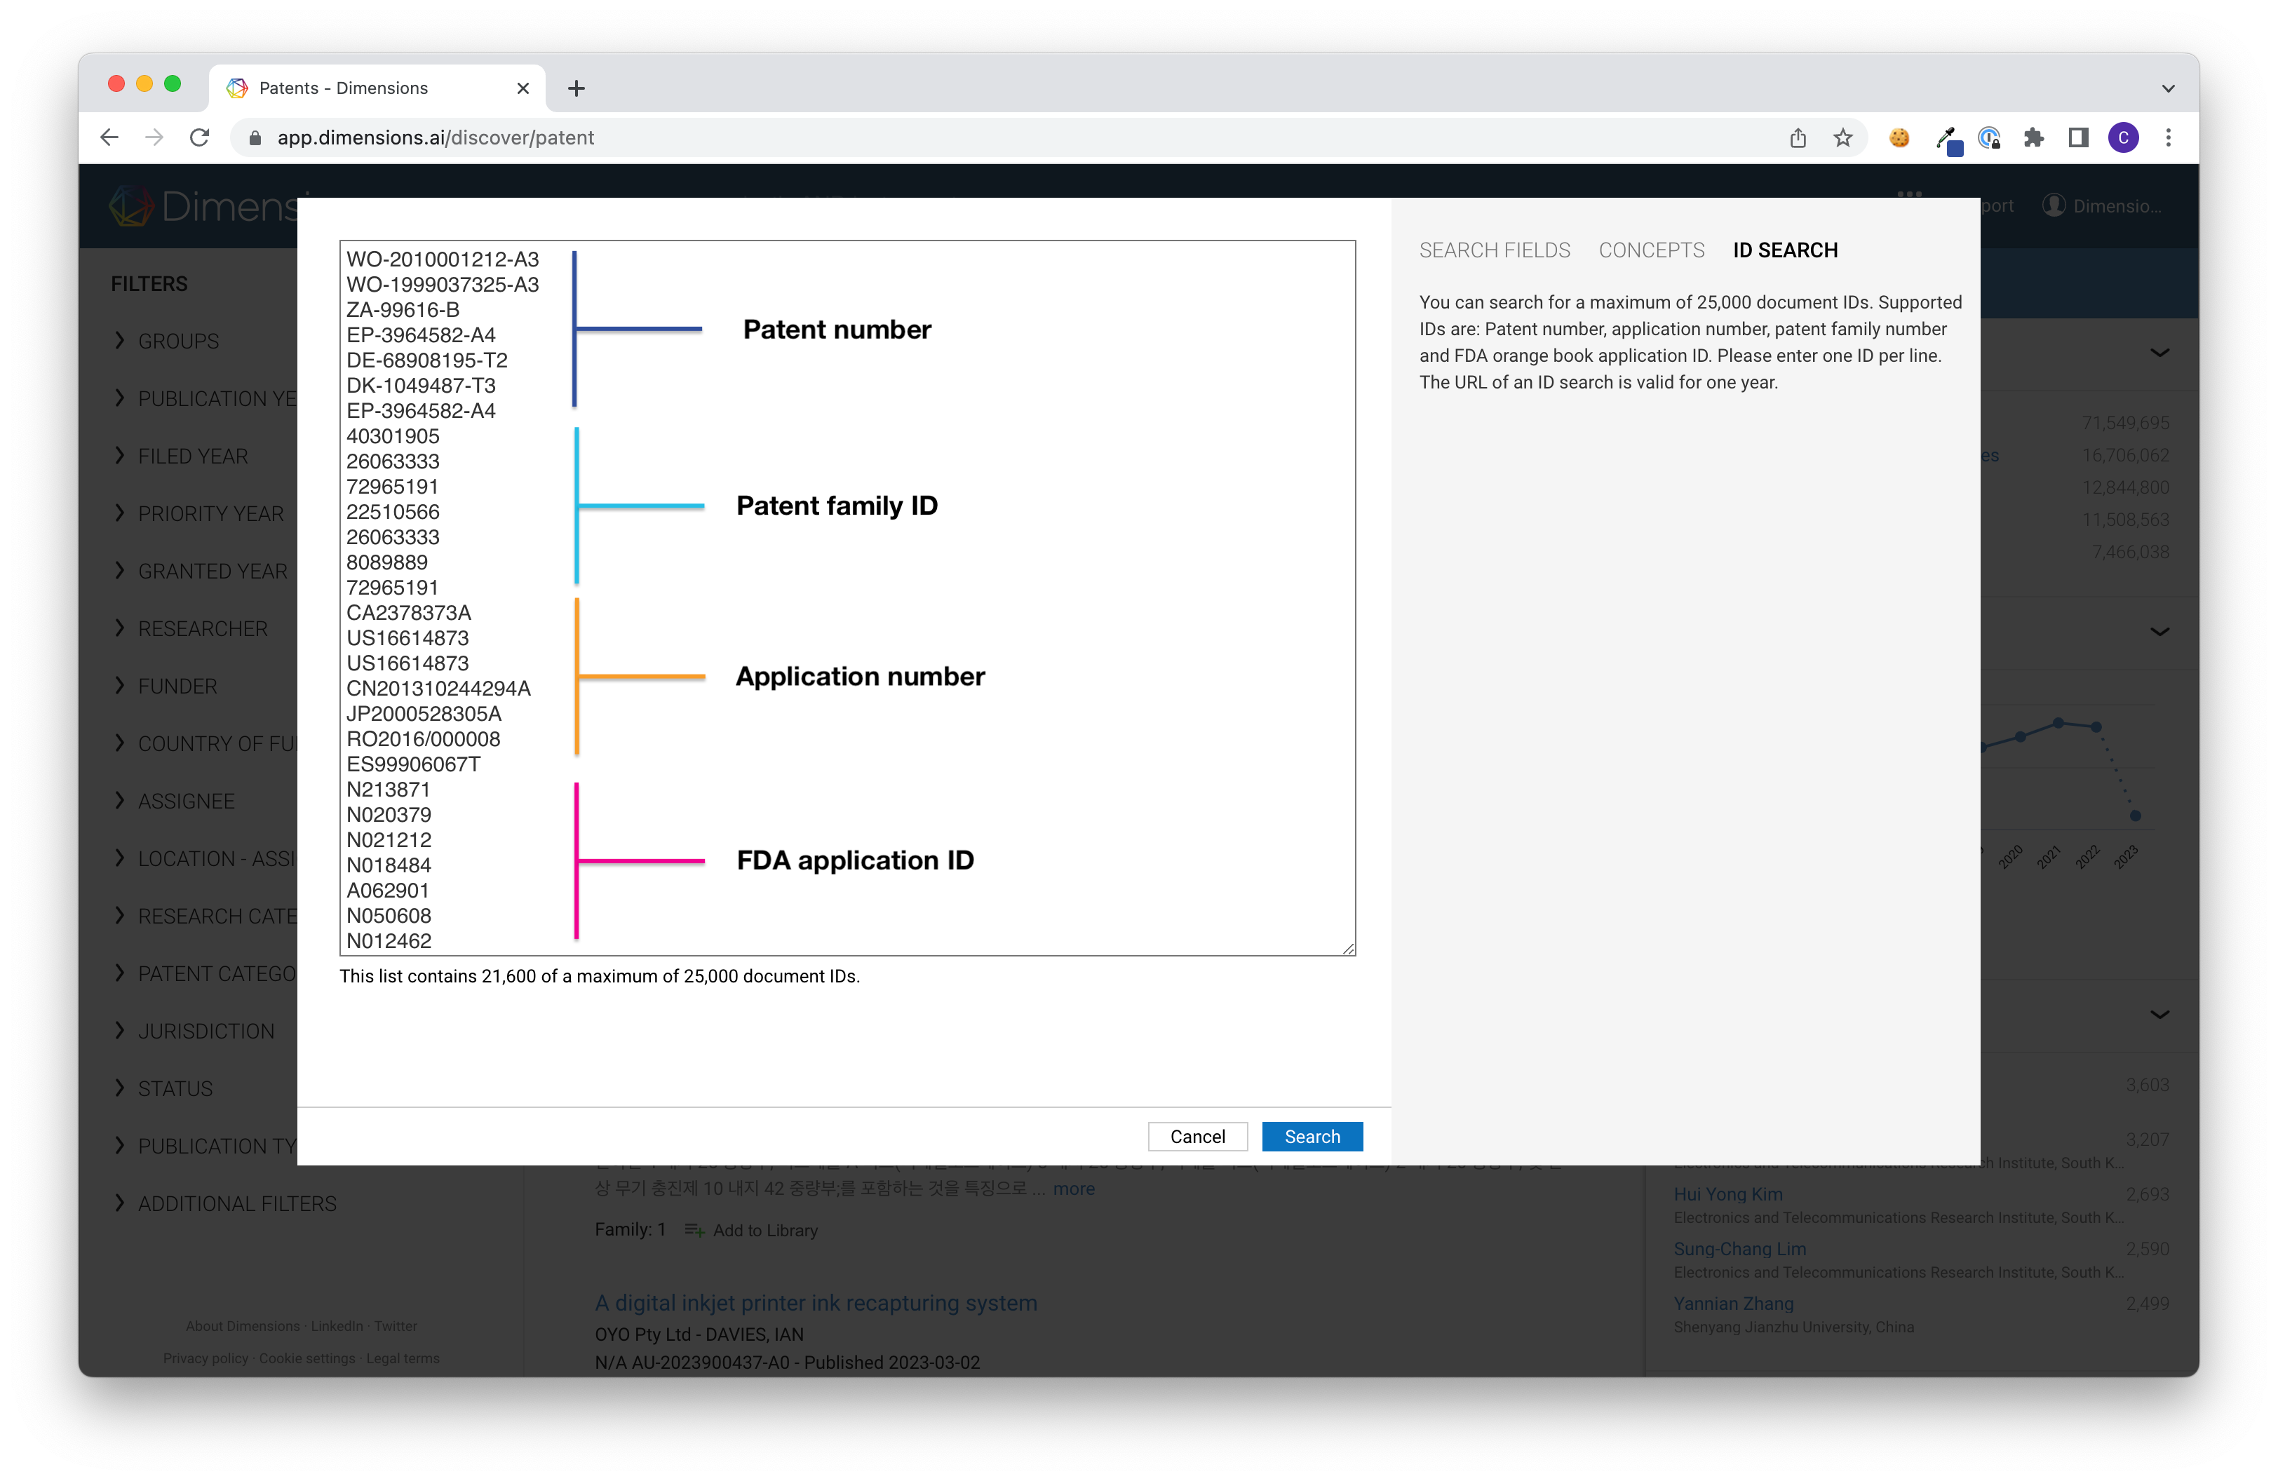Click the Cancel button in the dialog
The image size is (2278, 1481).
[1197, 1137]
